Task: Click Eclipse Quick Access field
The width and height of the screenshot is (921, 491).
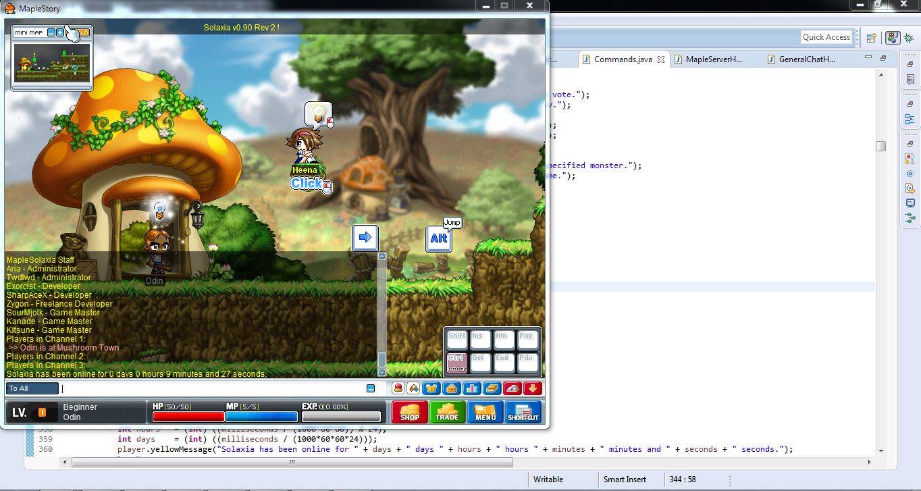Action: [826, 37]
